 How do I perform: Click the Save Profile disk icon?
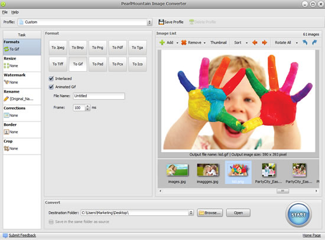161,22
